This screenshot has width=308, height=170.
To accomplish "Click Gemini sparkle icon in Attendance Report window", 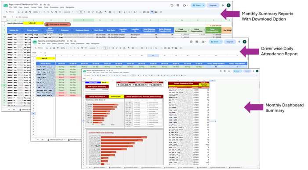I will click(239, 42).
